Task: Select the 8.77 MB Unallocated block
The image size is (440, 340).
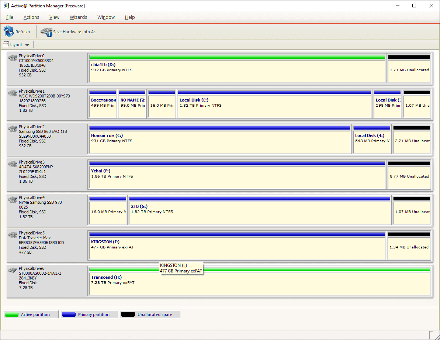Action: (409, 175)
